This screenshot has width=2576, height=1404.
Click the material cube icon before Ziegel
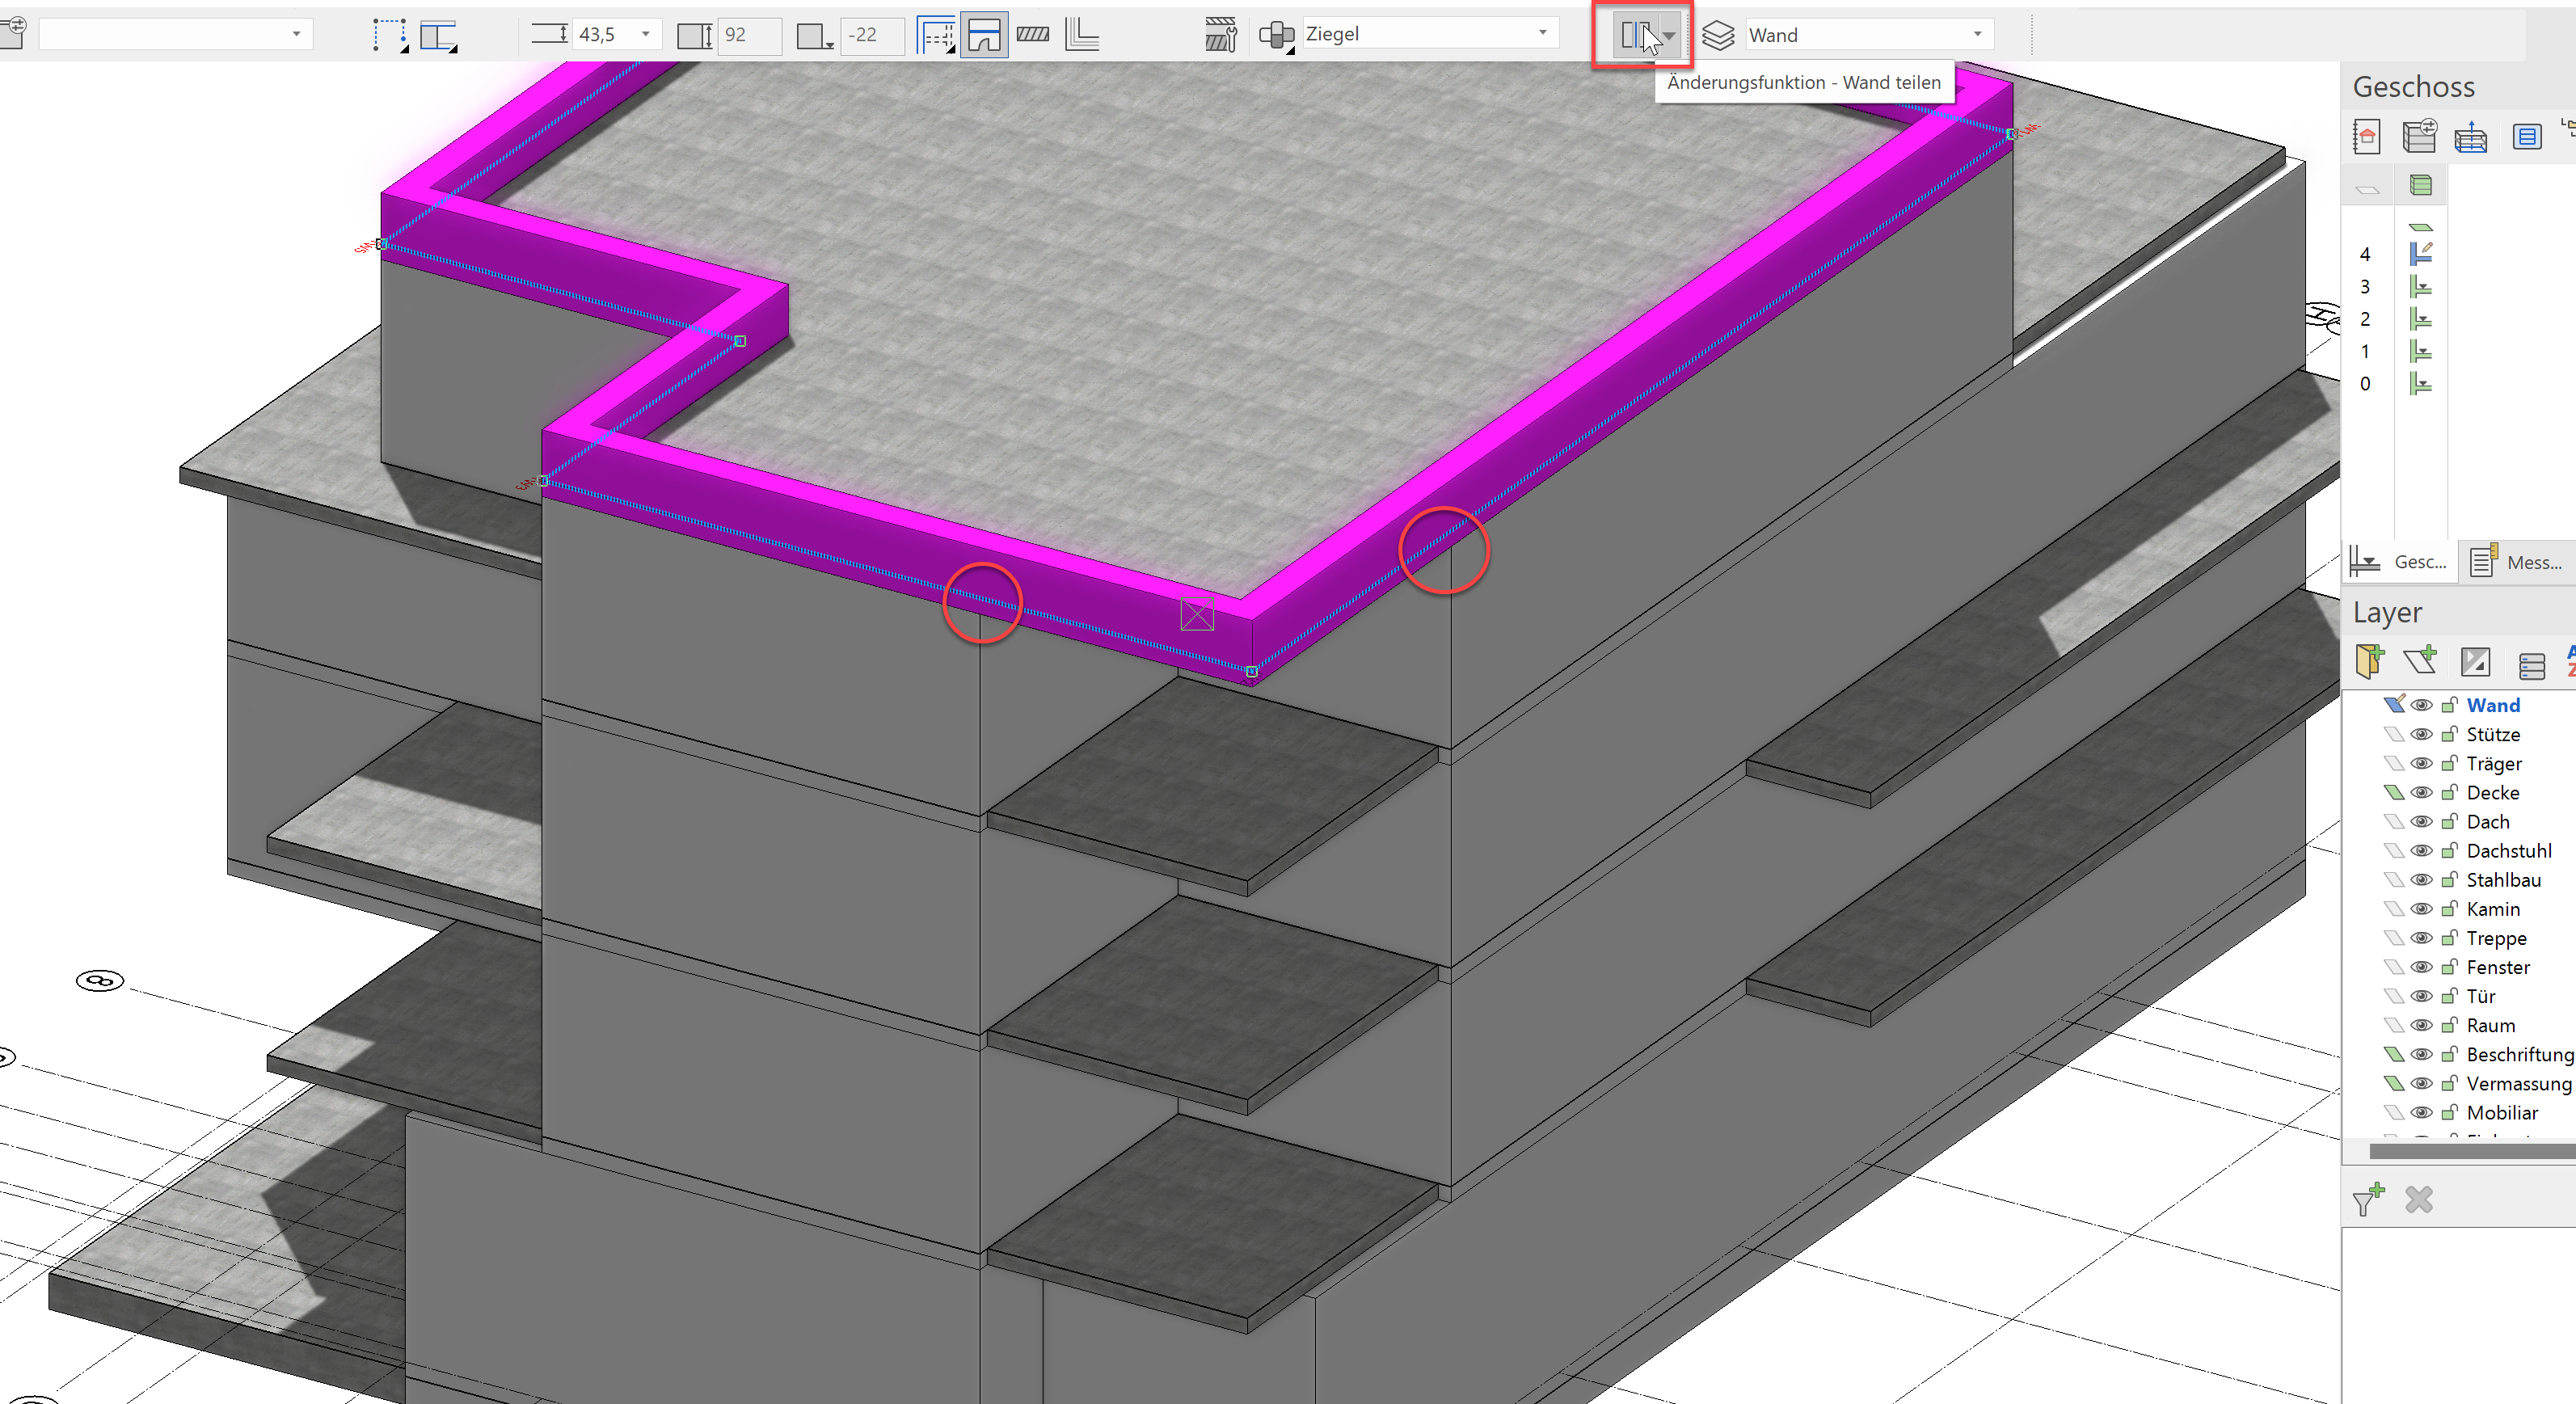(1277, 36)
